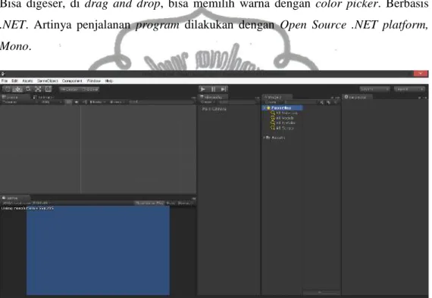The height and width of the screenshot is (298, 432).
Task: Close the Unity window
Action: tap(421, 73)
